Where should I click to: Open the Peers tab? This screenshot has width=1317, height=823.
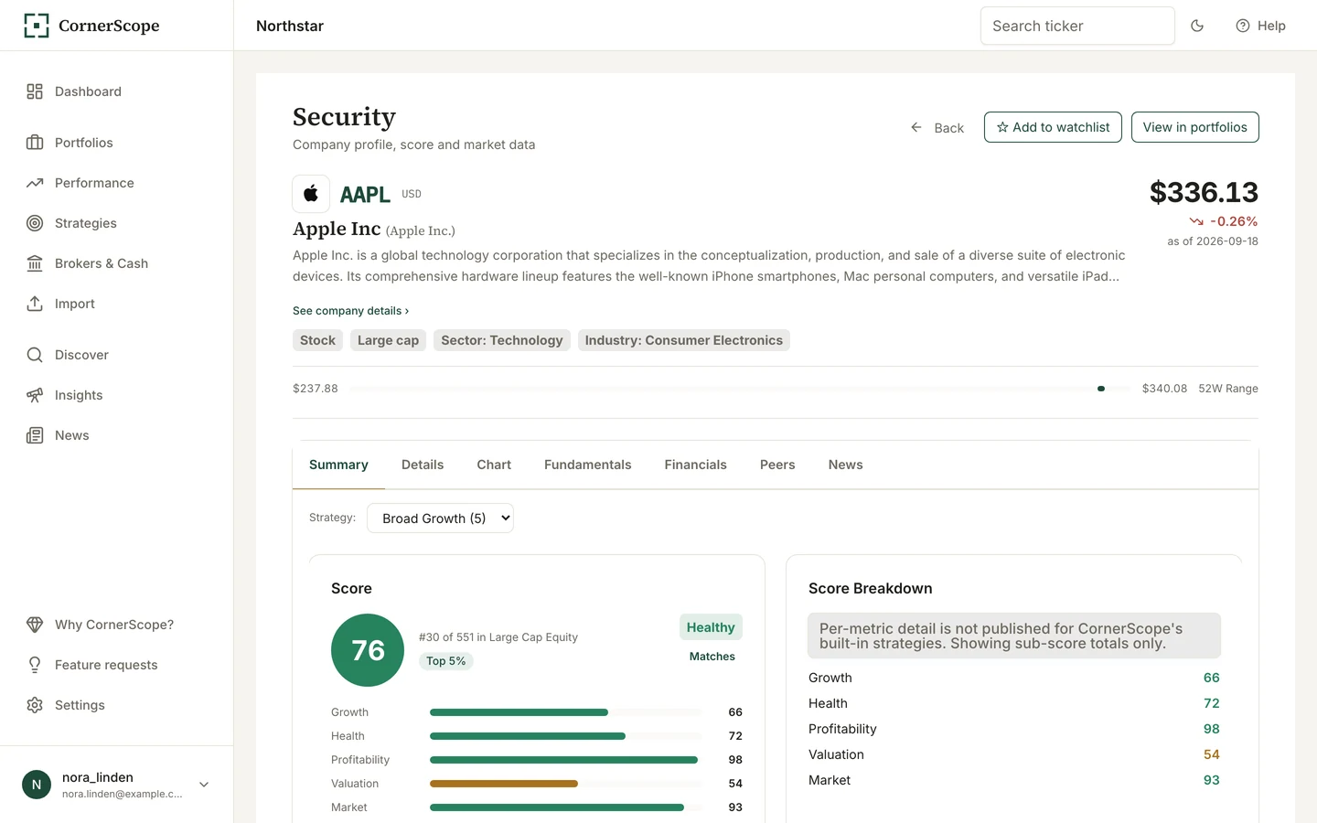point(777,465)
